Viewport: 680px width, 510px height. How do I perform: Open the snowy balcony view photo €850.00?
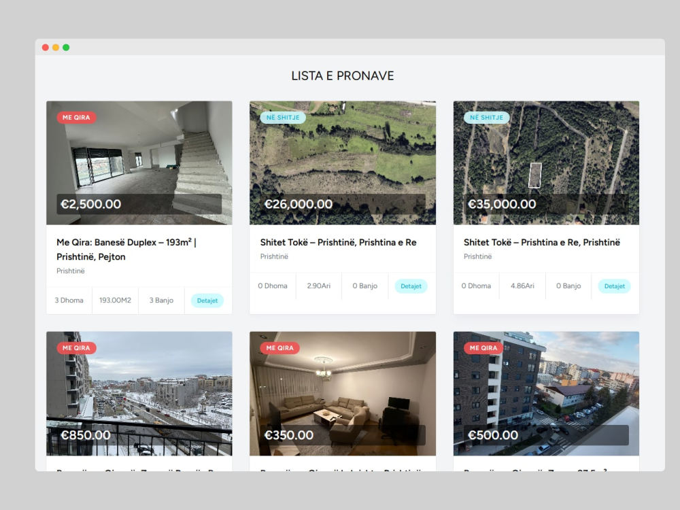(x=139, y=393)
